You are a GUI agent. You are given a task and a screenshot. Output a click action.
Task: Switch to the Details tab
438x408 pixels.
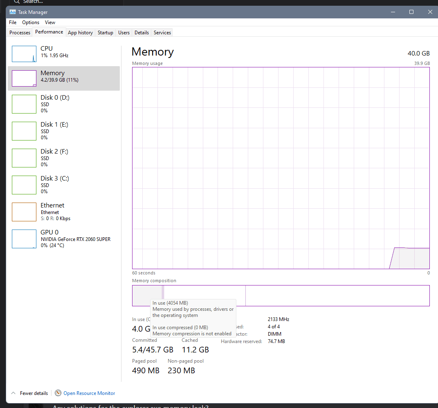(x=142, y=33)
